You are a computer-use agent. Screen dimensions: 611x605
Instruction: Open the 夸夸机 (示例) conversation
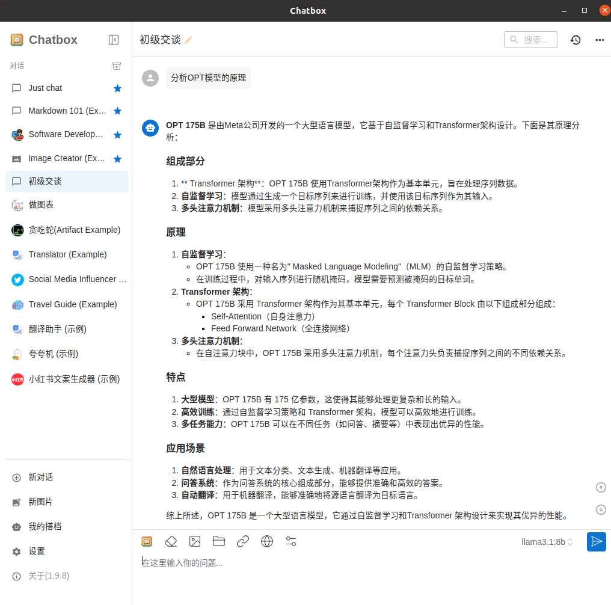pyautogui.click(x=67, y=354)
